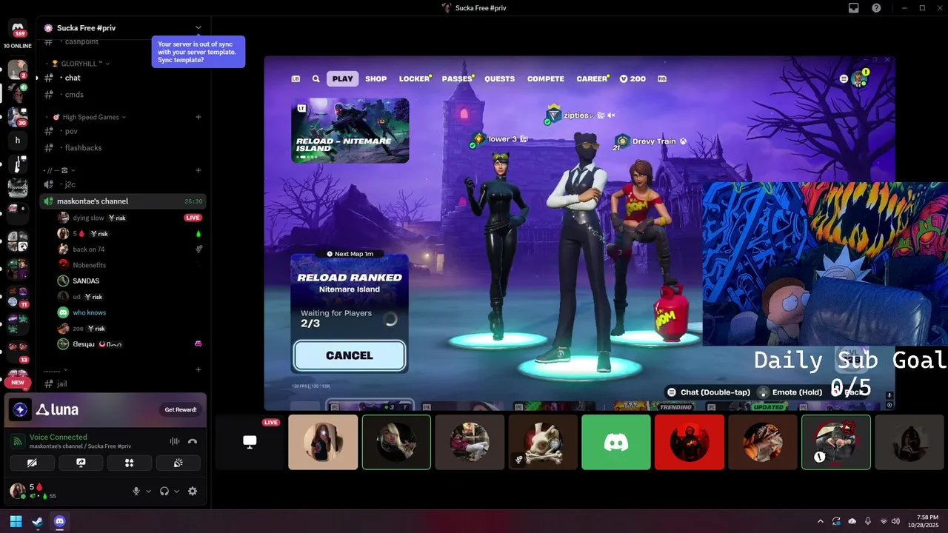Select the skull and crossbones participant tile

tap(543, 442)
